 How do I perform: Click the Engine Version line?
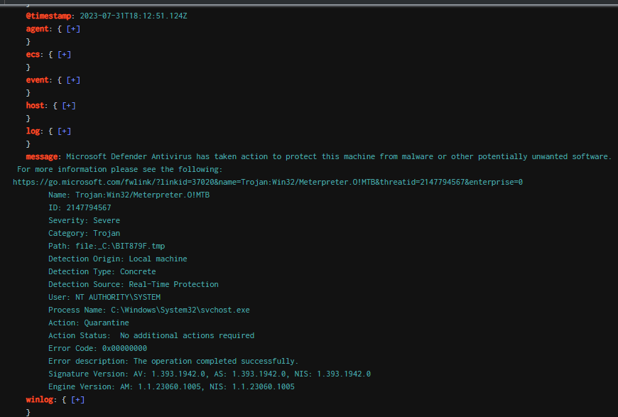coord(171,386)
